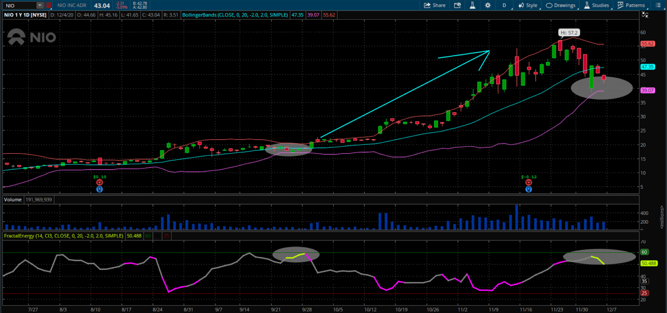The width and height of the screenshot is (667, 313).
Task: Click the 12/7 date on the time axis
Action: point(611,310)
